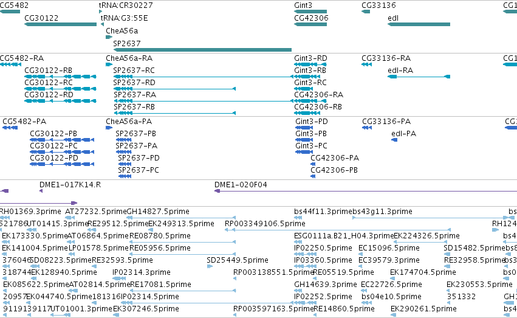
Task: Open the Gint3 gene label
Action: click(x=303, y=5)
